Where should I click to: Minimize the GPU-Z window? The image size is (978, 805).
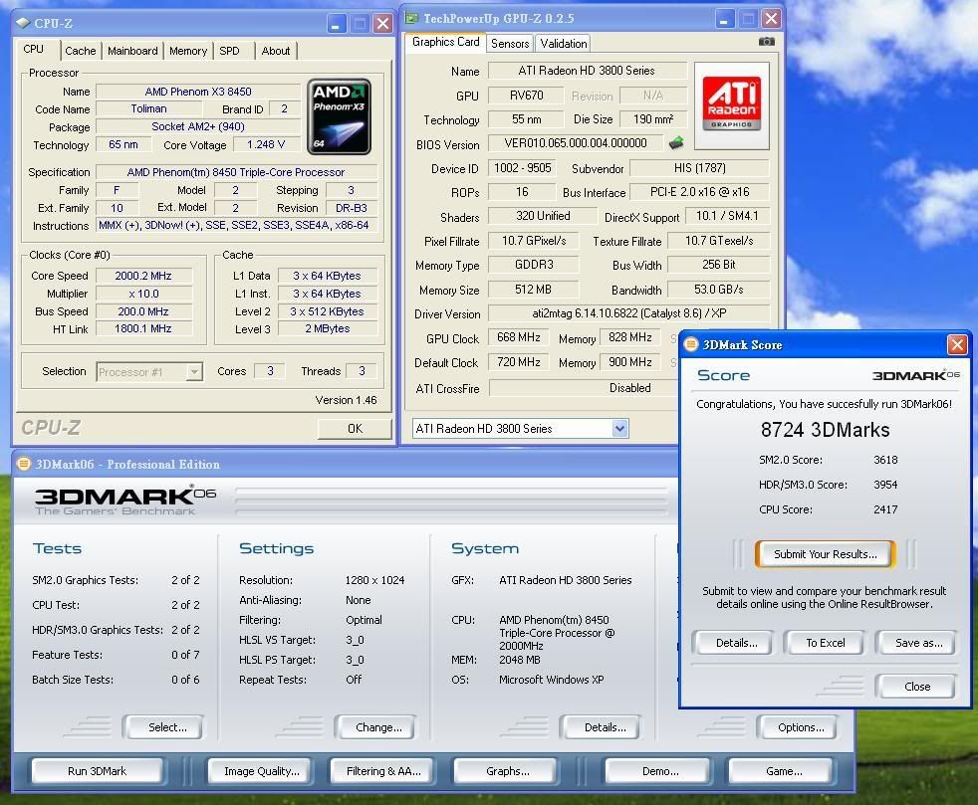coord(724,19)
